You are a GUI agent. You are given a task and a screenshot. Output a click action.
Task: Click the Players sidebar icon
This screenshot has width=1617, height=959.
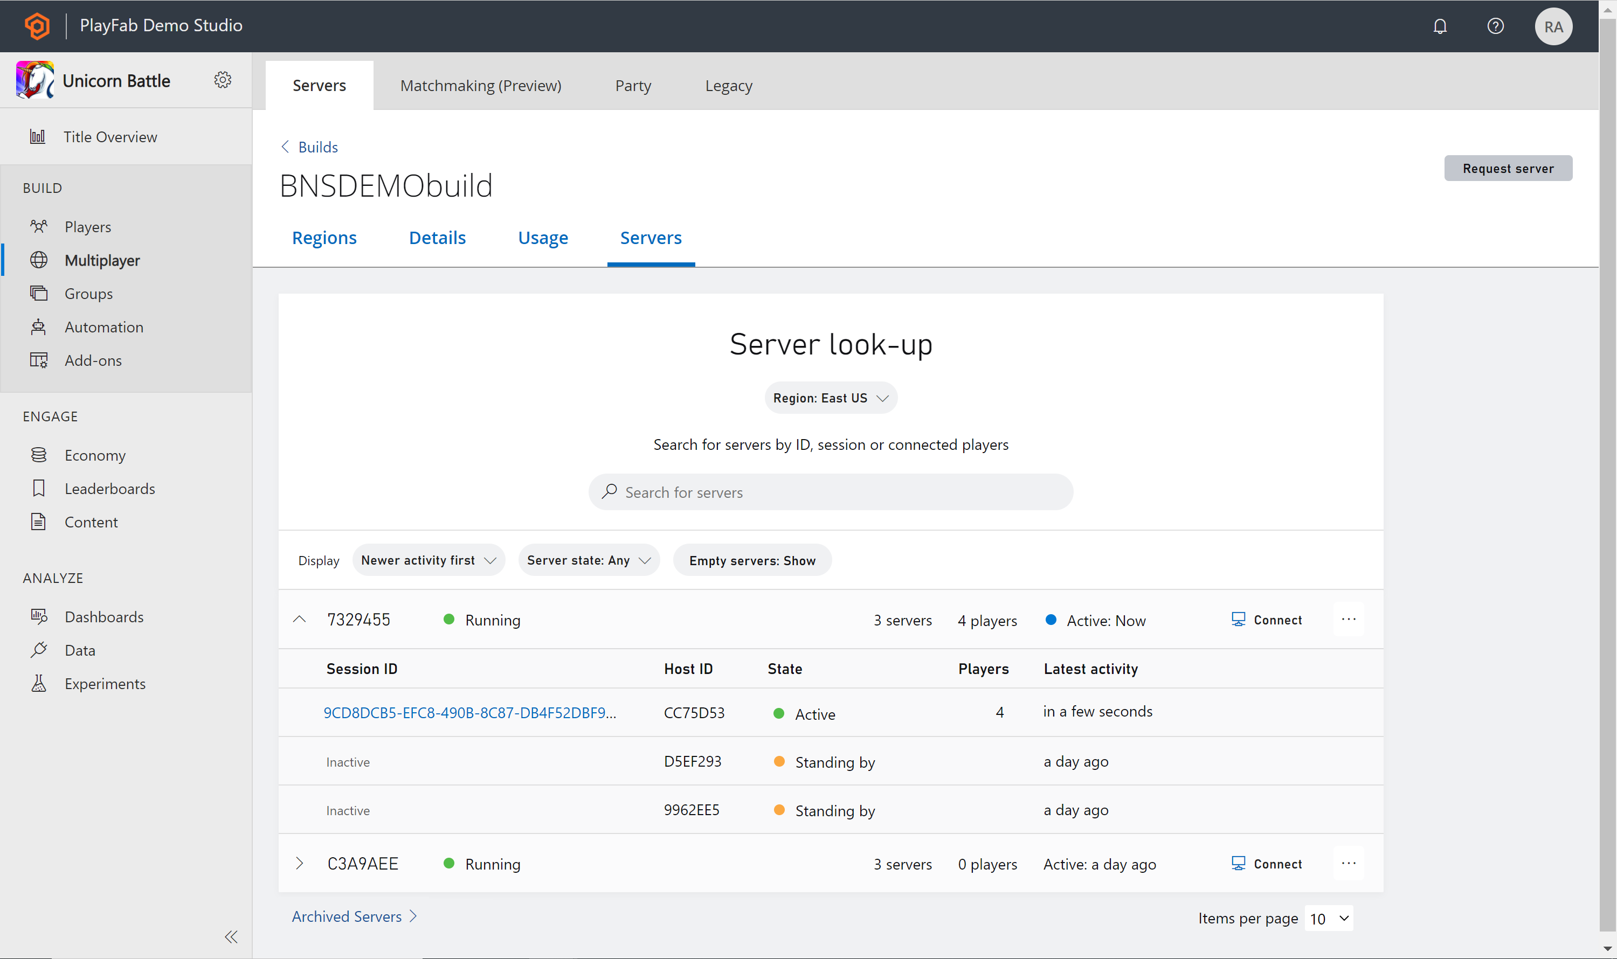[x=39, y=226]
